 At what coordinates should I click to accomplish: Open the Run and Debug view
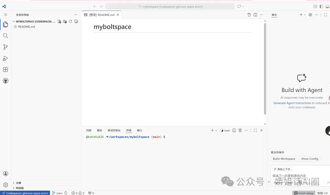[5, 58]
